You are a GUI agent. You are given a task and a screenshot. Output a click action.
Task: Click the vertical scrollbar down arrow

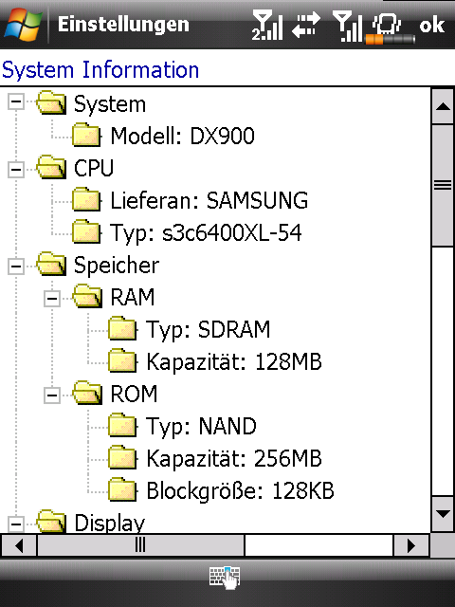[443, 514]
